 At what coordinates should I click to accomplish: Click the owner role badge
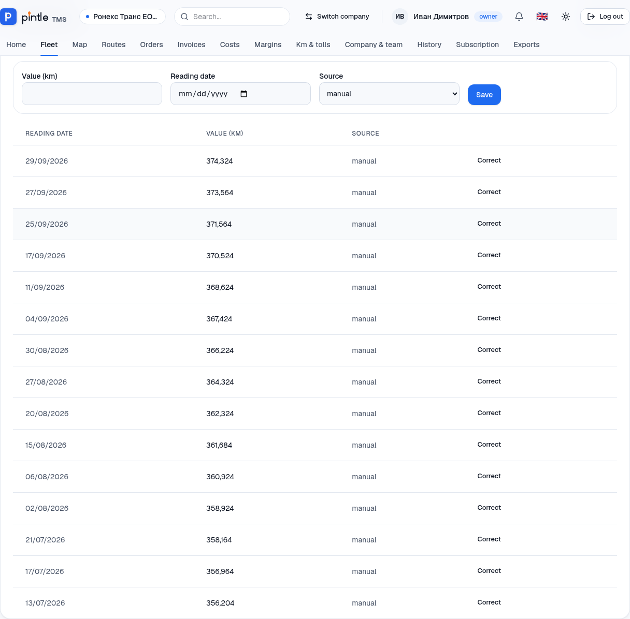coord(488,17)
